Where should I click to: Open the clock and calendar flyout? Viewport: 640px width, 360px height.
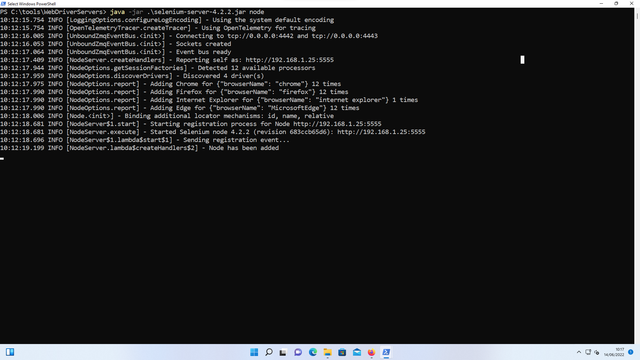coord(614,352)
